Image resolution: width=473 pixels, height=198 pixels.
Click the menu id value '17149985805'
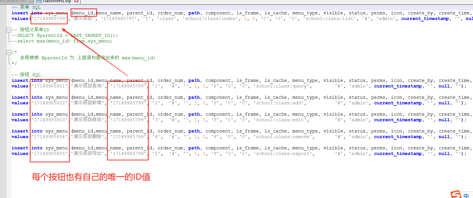tap(50, 154)
